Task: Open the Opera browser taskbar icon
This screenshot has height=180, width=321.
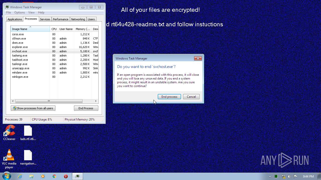Action: [66, 176]
